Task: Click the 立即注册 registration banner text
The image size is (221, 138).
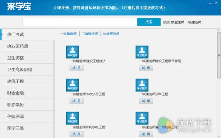Action: 109,8
